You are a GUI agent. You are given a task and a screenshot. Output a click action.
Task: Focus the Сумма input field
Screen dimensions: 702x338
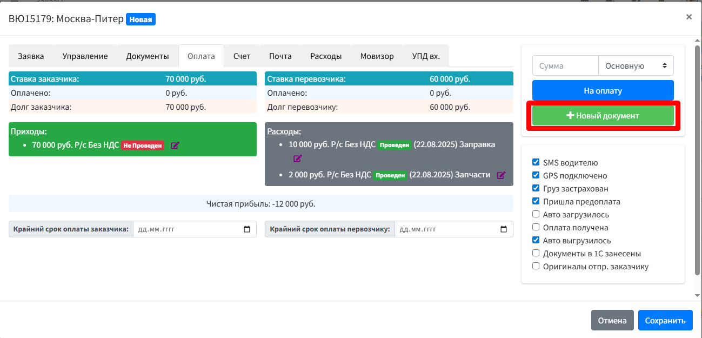tap(565, 66)
